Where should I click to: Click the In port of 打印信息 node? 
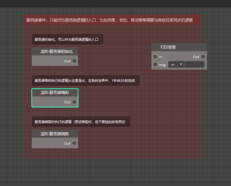pos(155,57)
